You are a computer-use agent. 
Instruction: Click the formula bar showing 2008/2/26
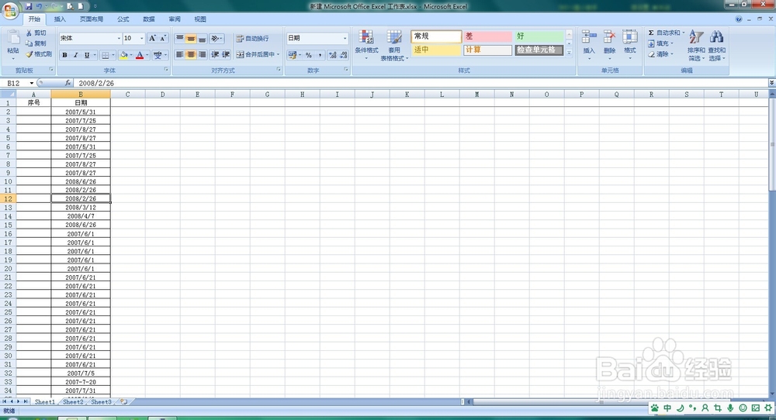421,83
